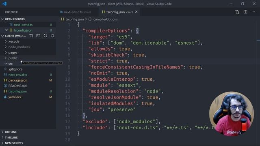The image size is (260, 146).
Task: Open package.json from the file tree
Action: click(x=18, y=80)
